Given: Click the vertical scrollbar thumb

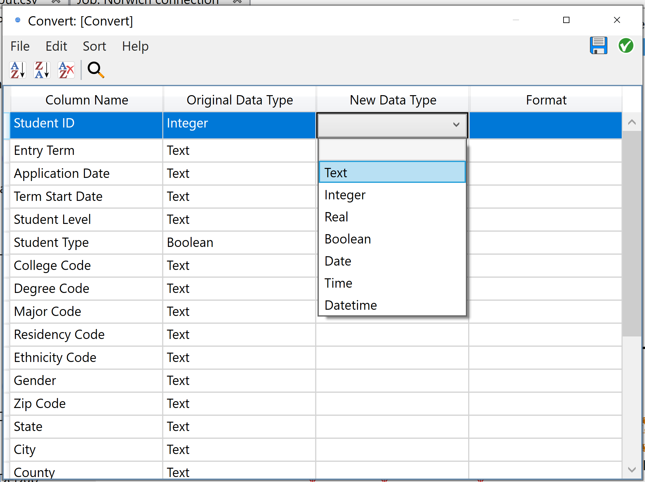Looking at the screenshot, I should (632, 233).
